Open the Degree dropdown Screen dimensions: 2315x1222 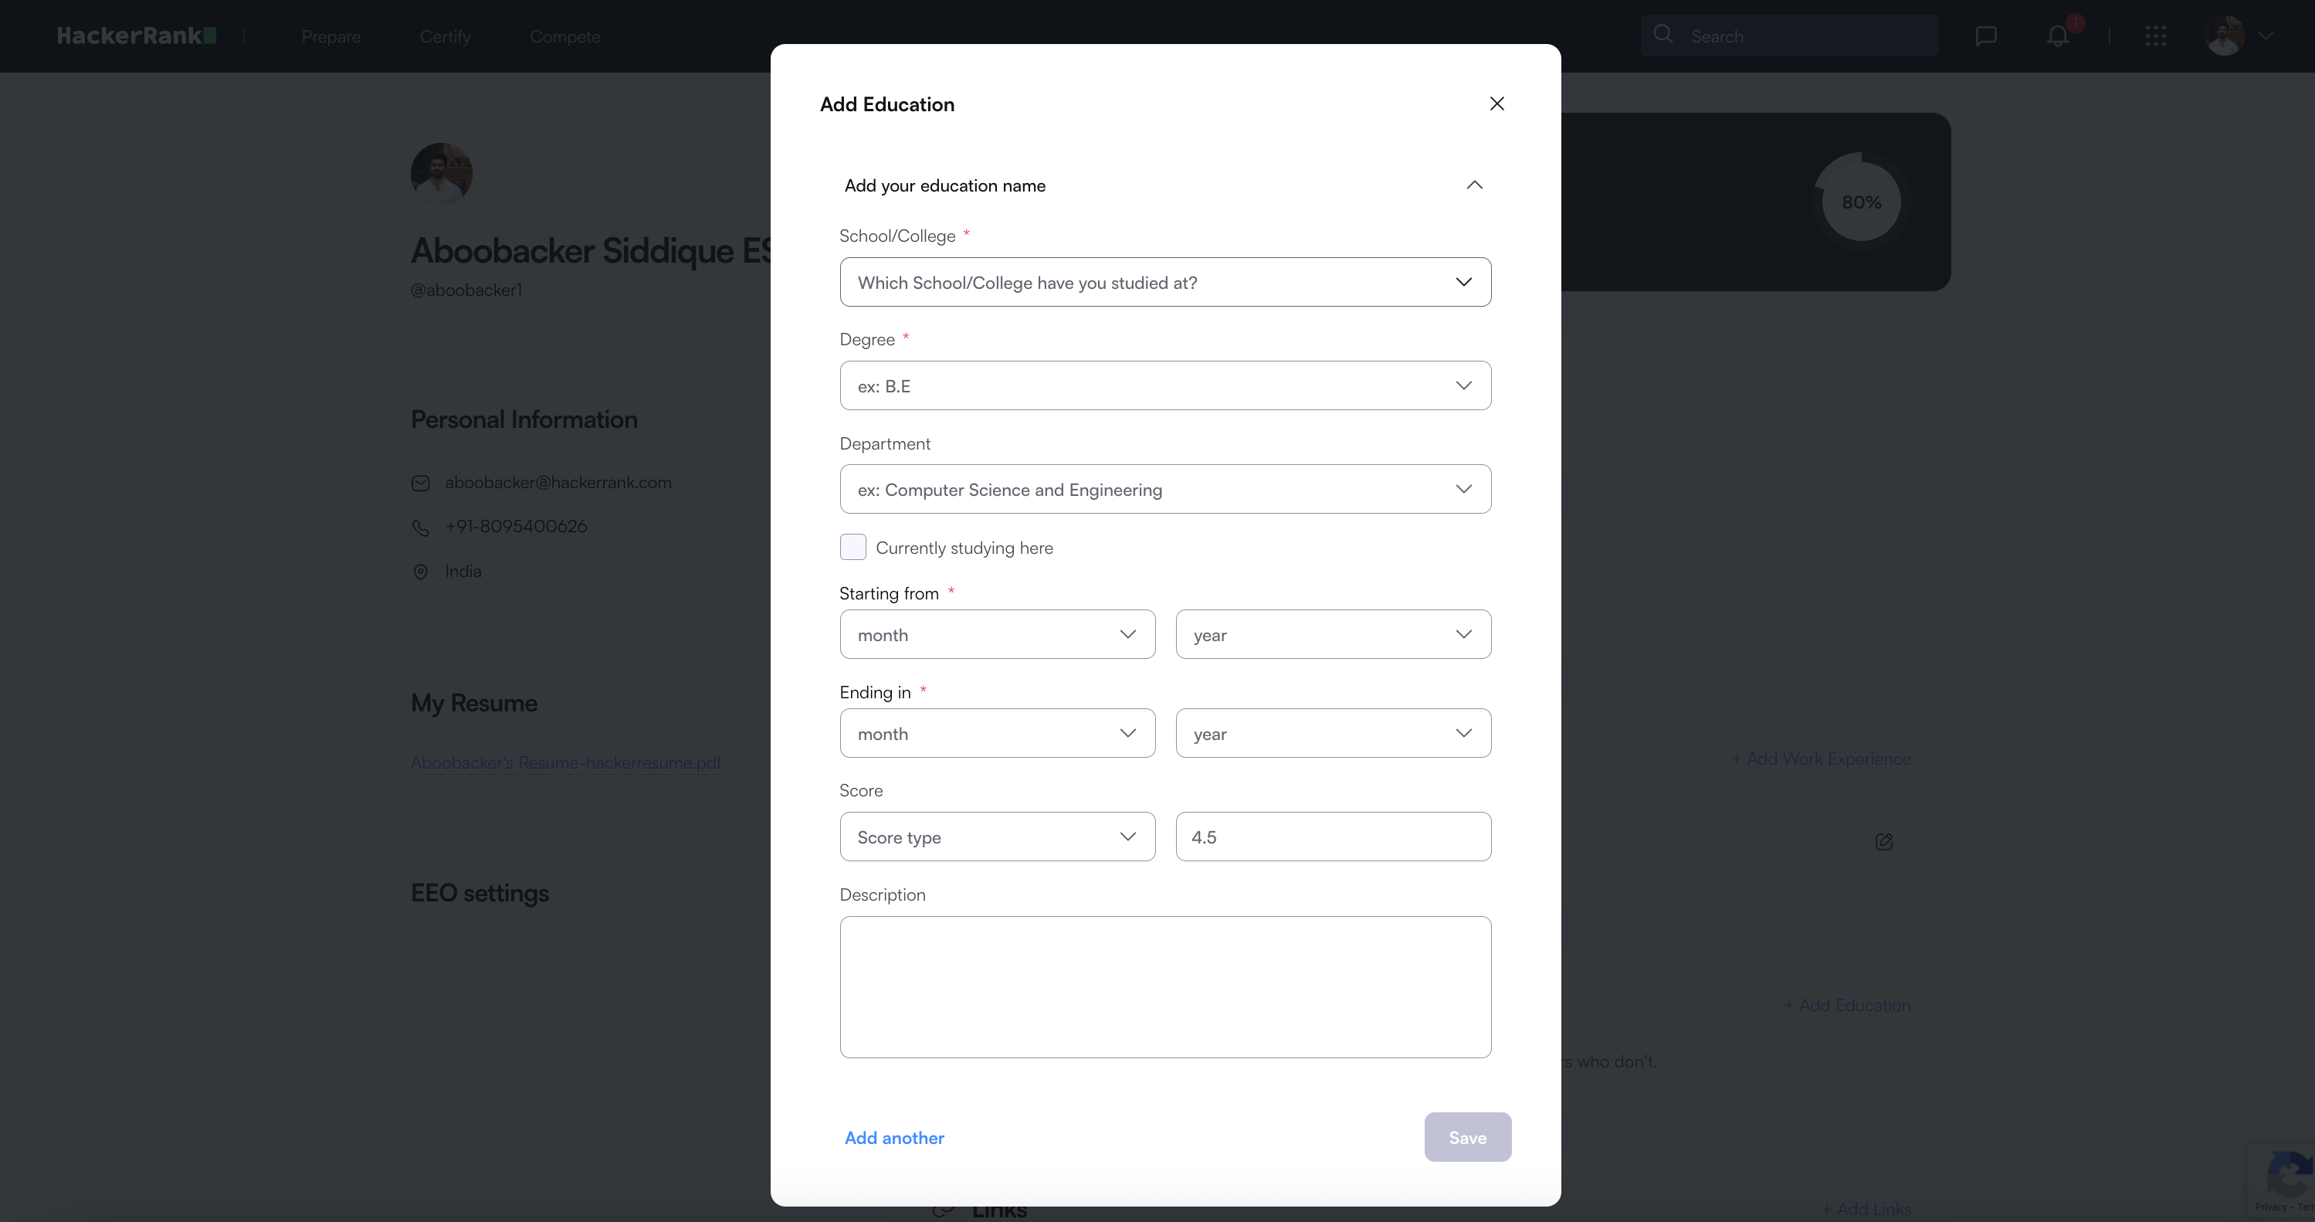point(1164,385)
